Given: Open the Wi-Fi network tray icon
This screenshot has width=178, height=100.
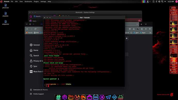Looking at the screenshot, I should (x=162, y=2).
